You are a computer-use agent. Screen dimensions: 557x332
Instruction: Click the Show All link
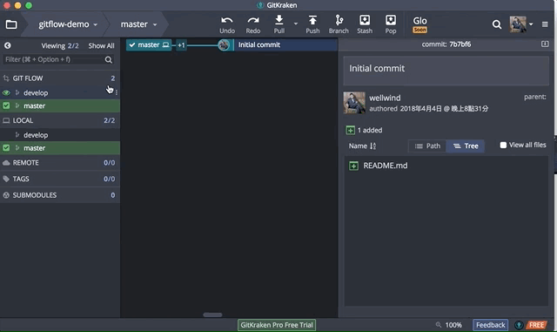tap(101, 46)
